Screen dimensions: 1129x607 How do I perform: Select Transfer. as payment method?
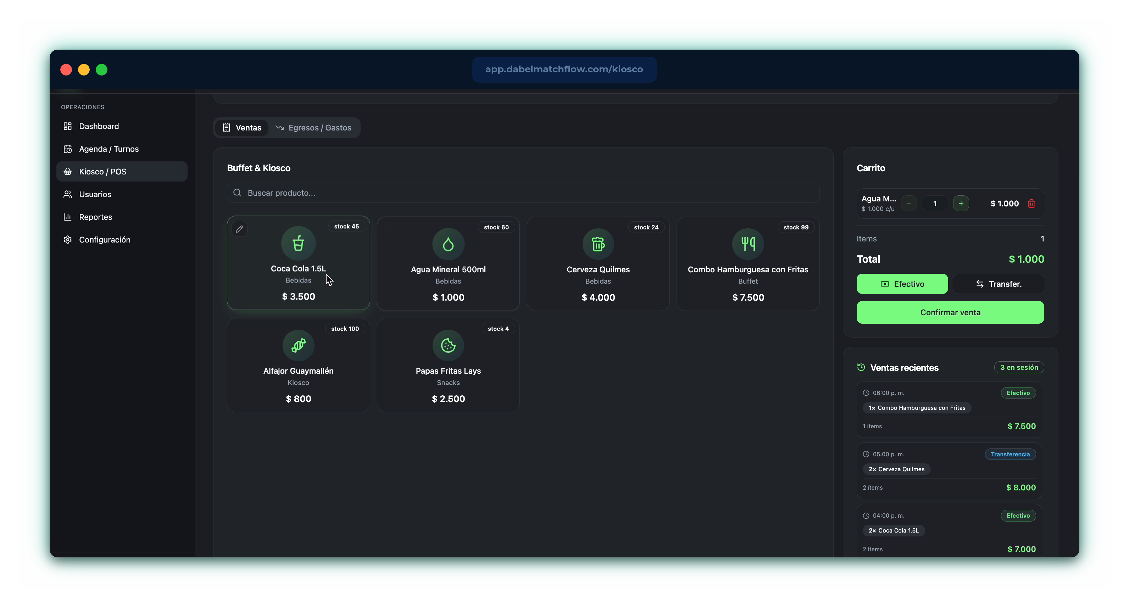(x=999, y=284)
